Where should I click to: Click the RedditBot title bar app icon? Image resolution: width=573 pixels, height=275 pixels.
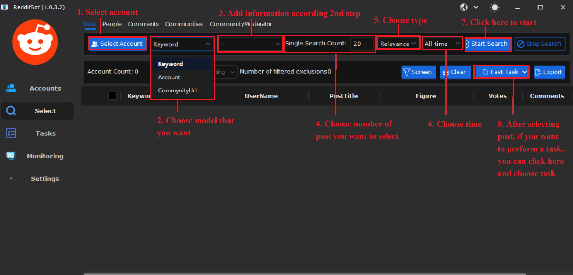4,7
